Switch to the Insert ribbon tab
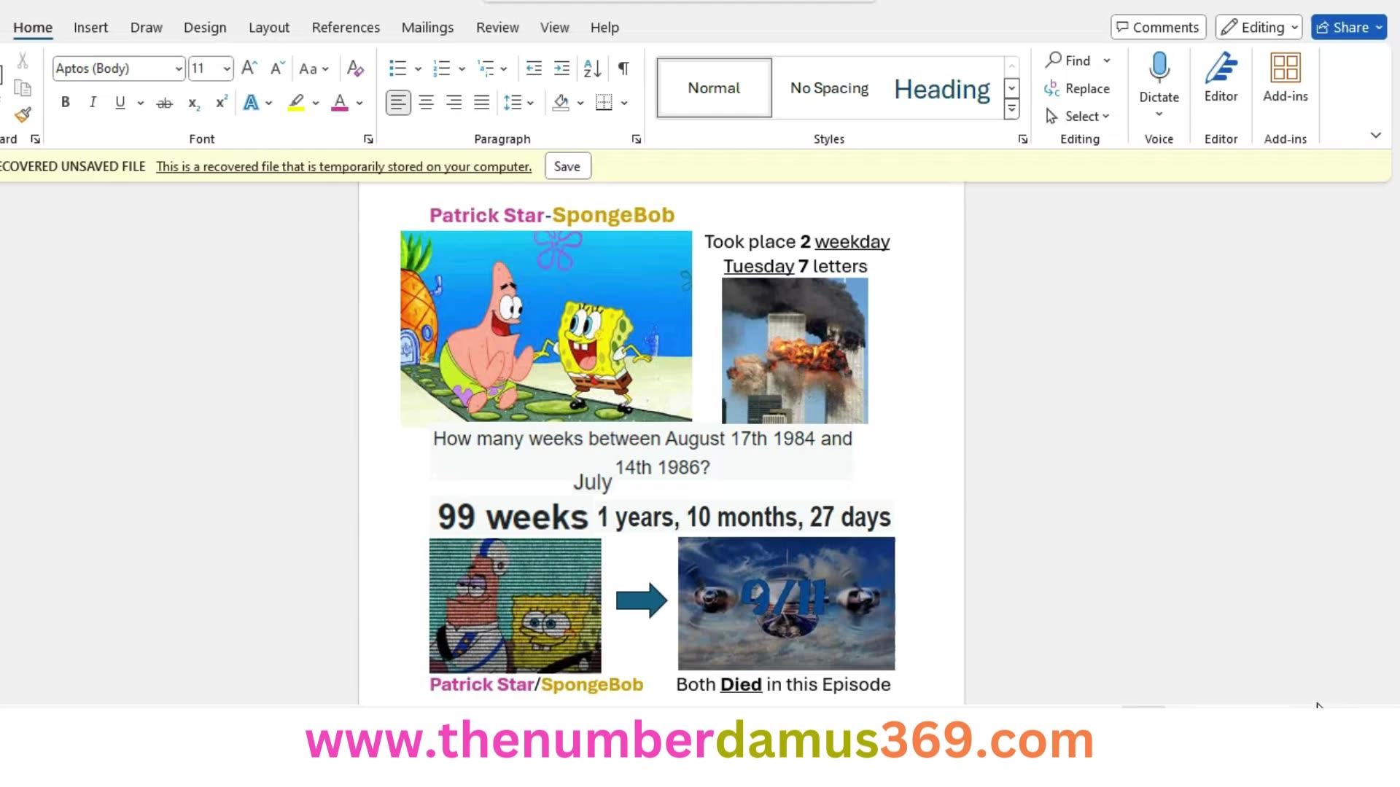1400x787 pixels. (90, 27)
